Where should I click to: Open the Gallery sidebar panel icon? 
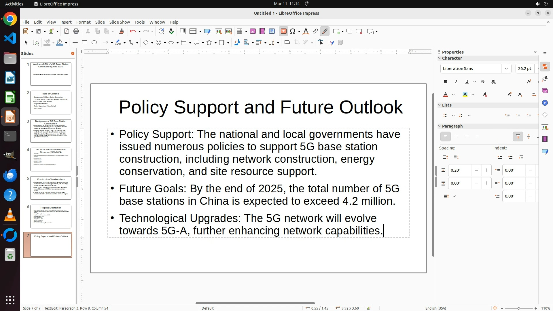[x=545, y=91]
